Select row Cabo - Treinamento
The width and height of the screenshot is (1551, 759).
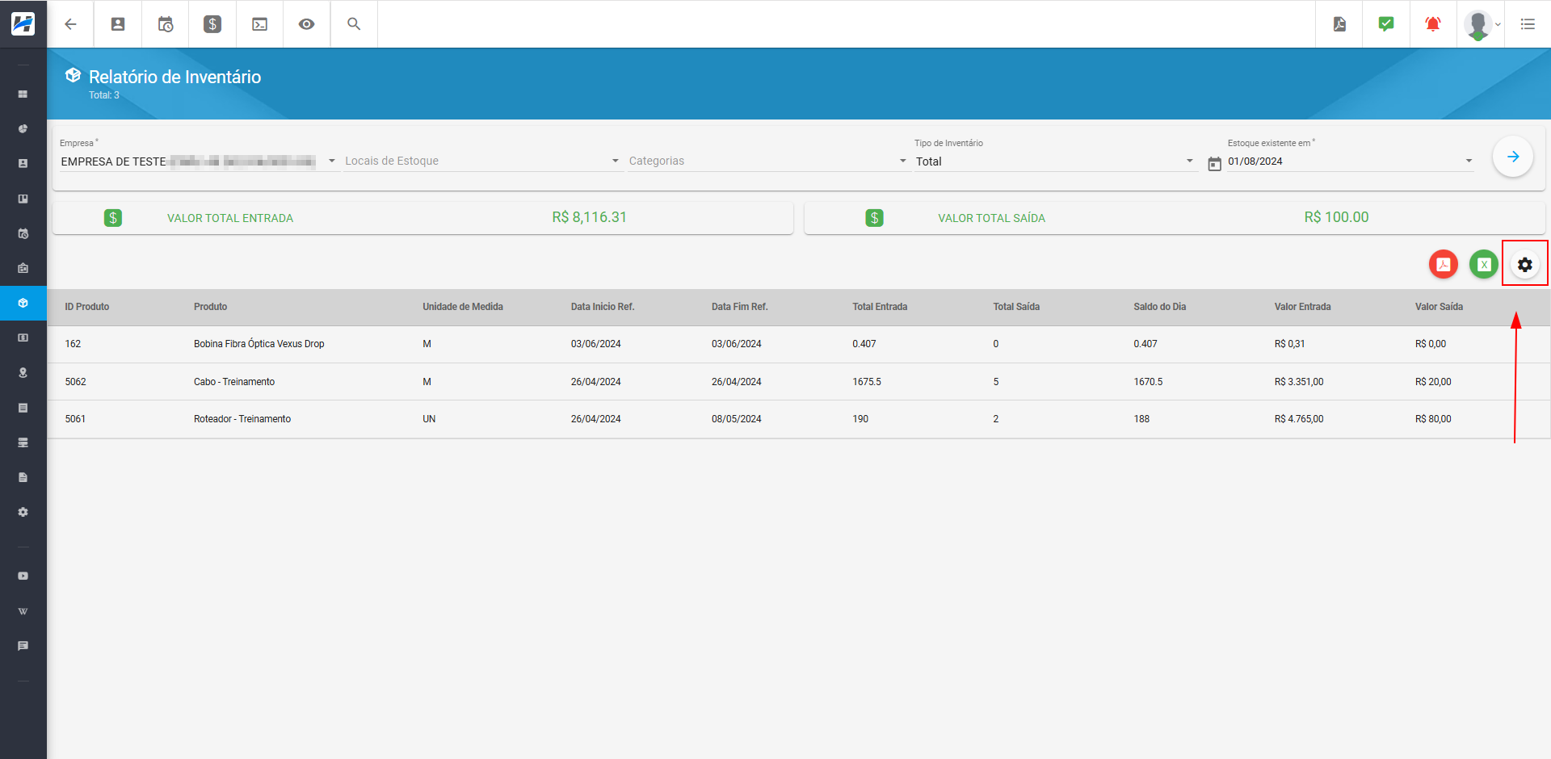(798, 382)
